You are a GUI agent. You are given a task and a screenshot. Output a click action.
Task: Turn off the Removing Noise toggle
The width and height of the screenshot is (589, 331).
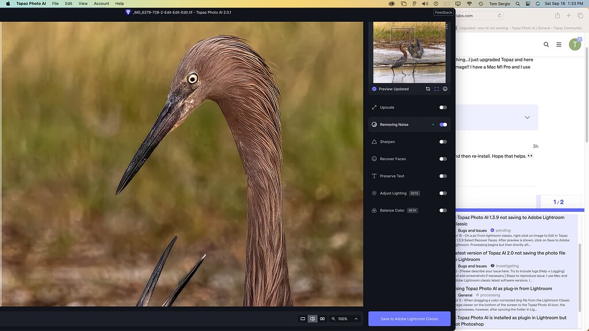443,125
